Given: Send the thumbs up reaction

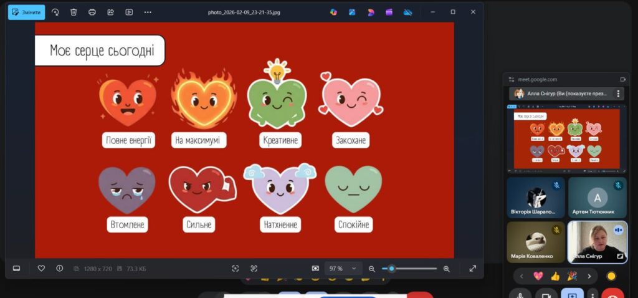Looking at the screenshot, I should pyautogui.click(x=555, y=276).
